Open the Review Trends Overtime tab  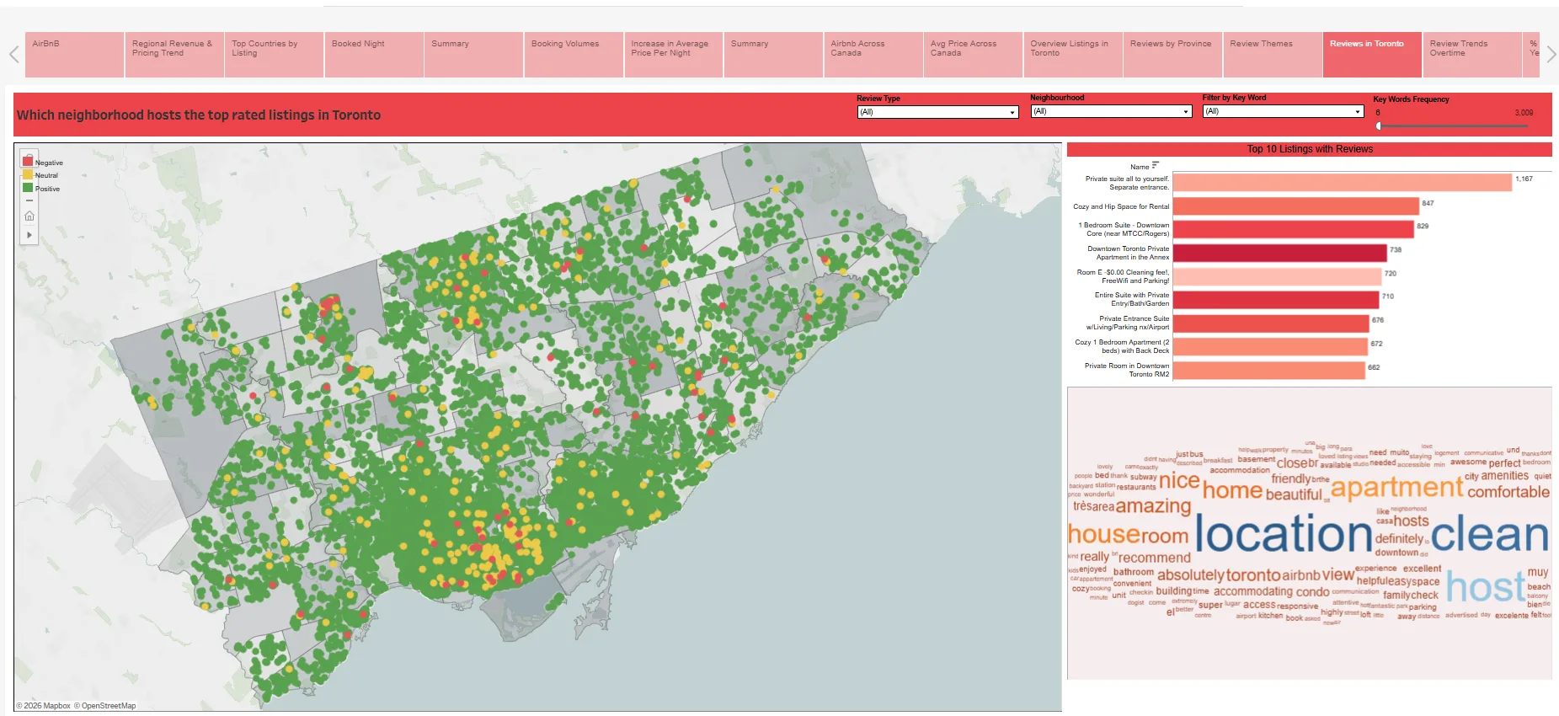point(1472,55)
